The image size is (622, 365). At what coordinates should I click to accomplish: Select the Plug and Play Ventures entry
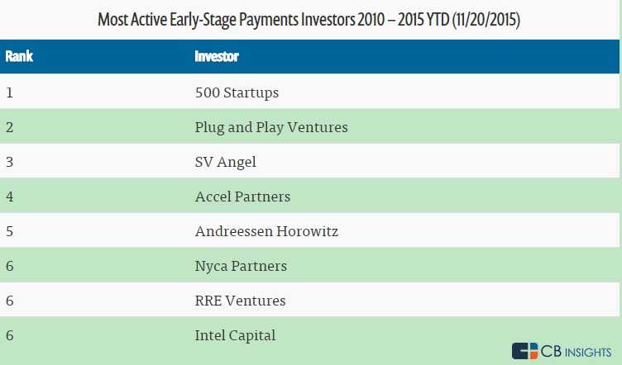coord(271,127)
